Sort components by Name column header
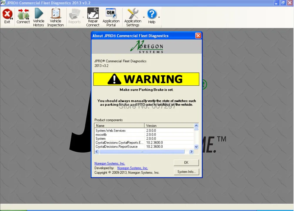294x211 pixels. [x=119, y=126]
